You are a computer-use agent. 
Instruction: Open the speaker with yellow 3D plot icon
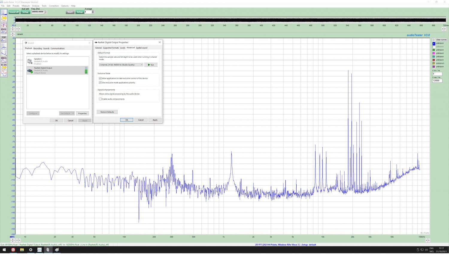click(4, 67)
